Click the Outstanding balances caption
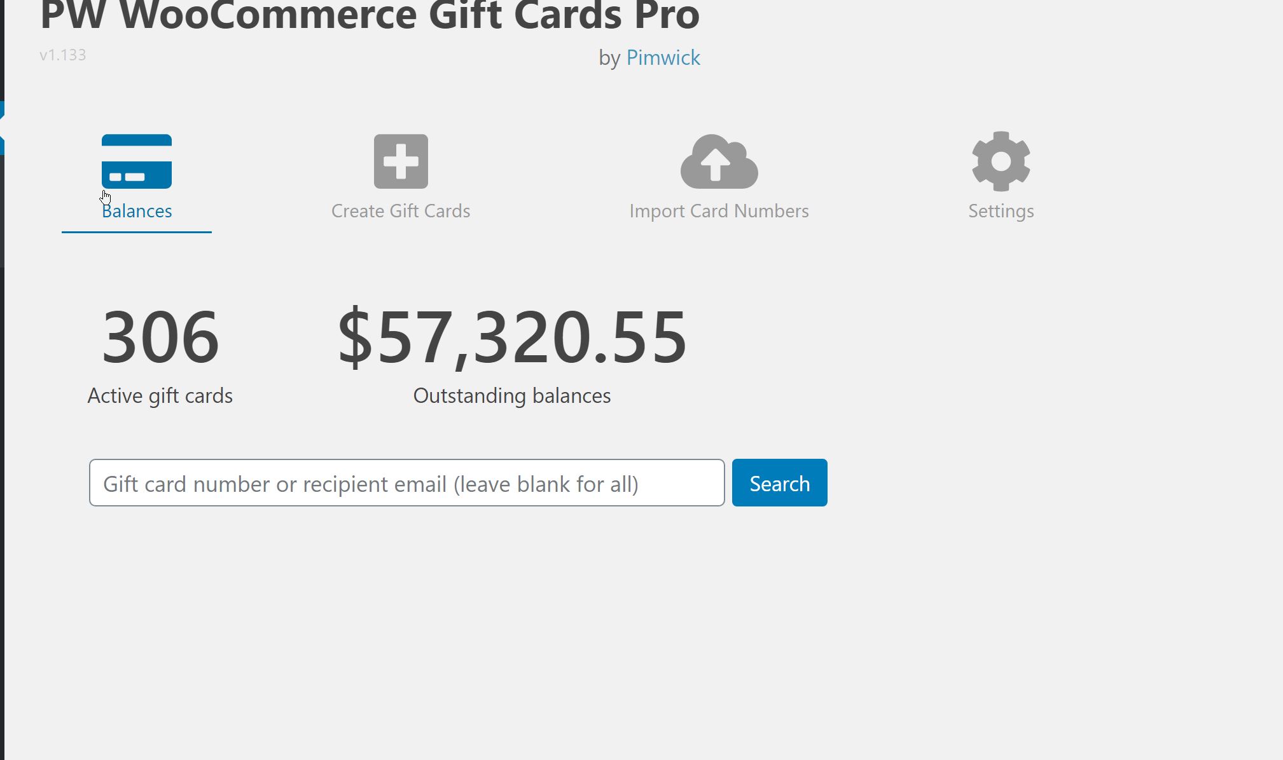Image resolution: width=1283 pixels, height=760 pixels. tap(512, 396)
